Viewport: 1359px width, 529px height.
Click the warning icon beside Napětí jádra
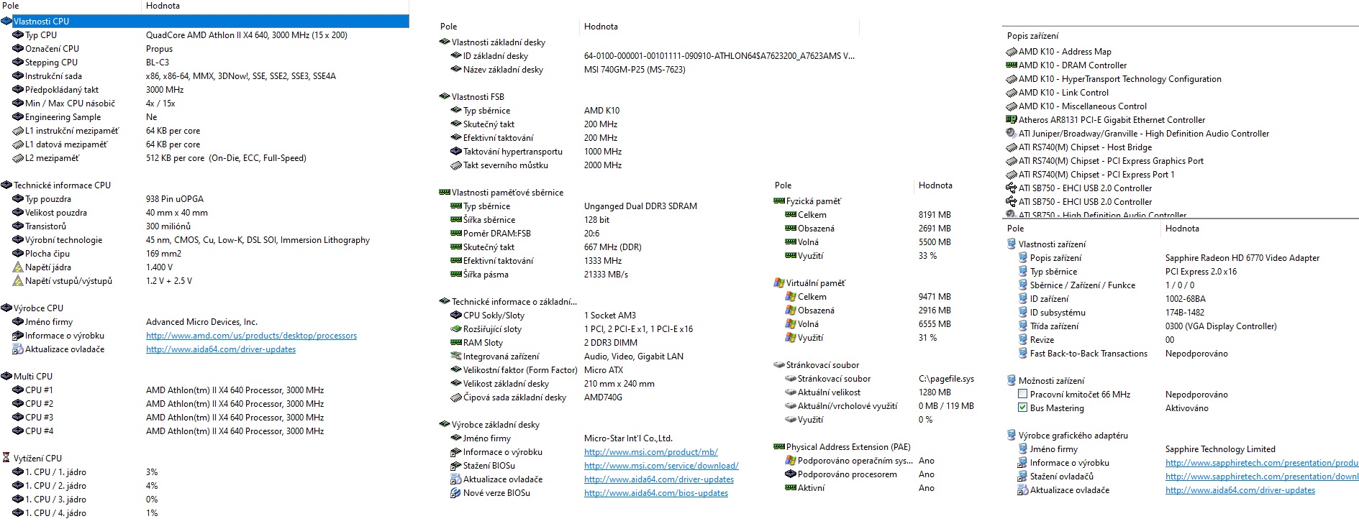click(18, 267)
